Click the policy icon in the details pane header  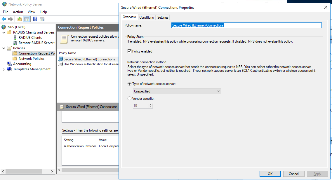[62, 107]
